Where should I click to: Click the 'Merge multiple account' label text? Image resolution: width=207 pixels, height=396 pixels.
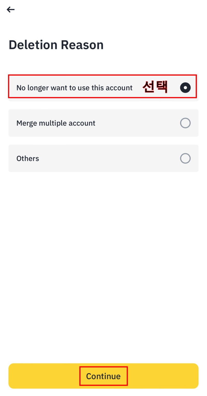tap(56, 123)
